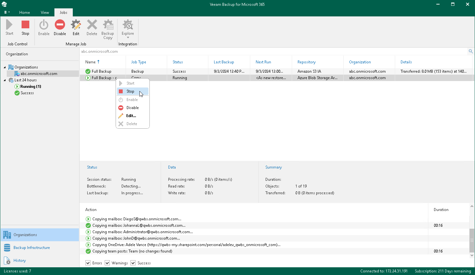Open the Backup Infrastructure navigation pane
Image resolution: width=475 pixels, height=275 pixels.
pyautogui.click(x=40, y=248)
